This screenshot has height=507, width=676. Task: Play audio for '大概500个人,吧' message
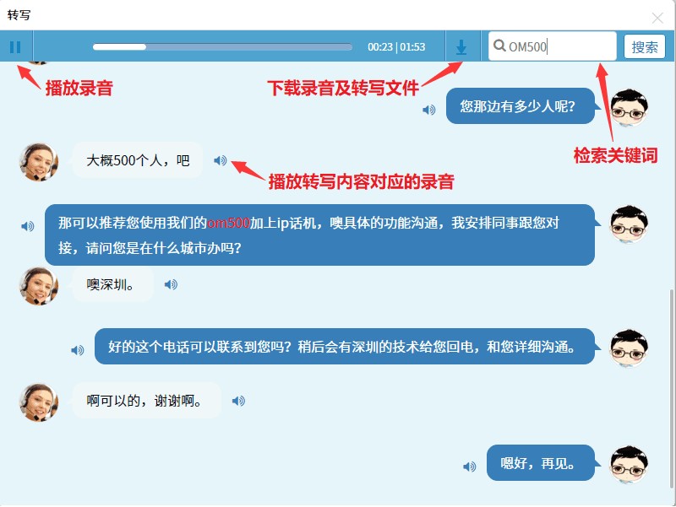pyautogui.click(x=221, y=160)
